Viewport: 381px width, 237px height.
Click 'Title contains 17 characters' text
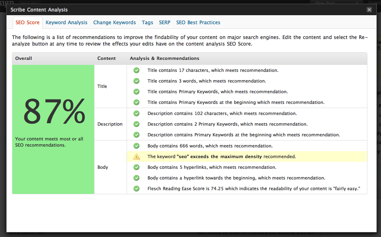point(213,70)
